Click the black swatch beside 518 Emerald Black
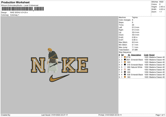The width and height of the screenshot is (166, 117). 125,65
